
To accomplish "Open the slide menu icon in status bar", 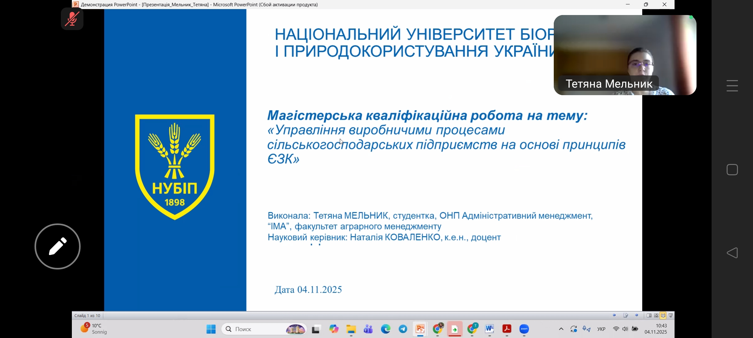I will [x=626, y=315].
